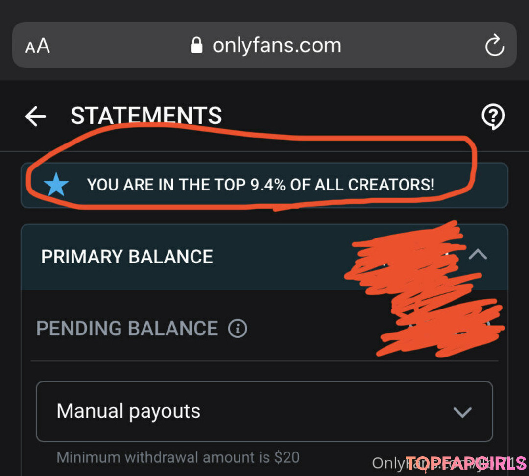Click the Top 9.4% of all creators banner
Viewport: 529px width, 476px height.
tap(260, 185)
